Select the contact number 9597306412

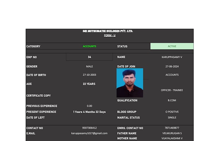[x=89, y=128]
